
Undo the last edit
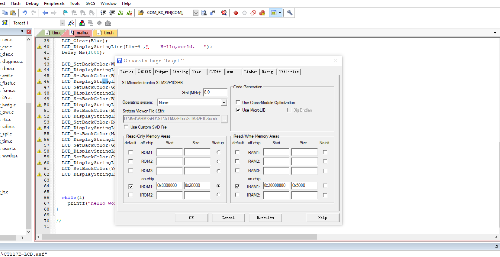click(25, 13)
